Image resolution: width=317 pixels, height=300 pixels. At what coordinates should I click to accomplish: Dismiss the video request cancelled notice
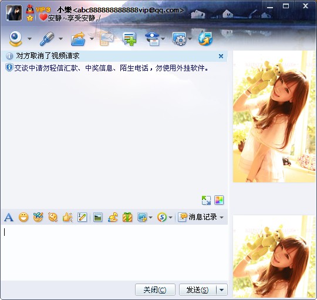click(x=221, y=56)
